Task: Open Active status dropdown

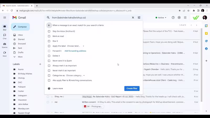Action: (x=161, y=18)
